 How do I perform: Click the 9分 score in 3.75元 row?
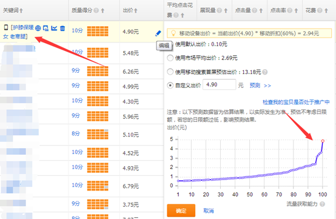pos(76,203)
